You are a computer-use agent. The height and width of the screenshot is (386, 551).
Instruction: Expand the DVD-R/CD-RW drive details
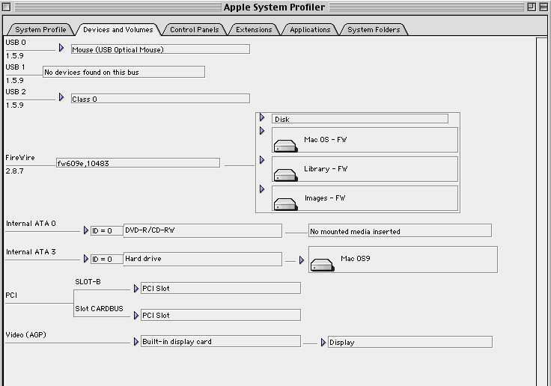pos(86,230)
